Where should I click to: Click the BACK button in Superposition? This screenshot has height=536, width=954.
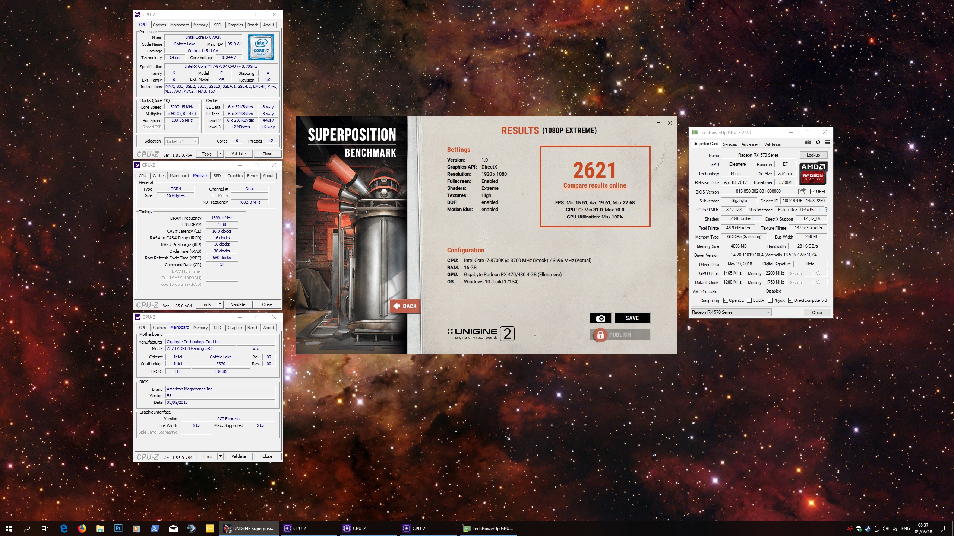(405, 306)
